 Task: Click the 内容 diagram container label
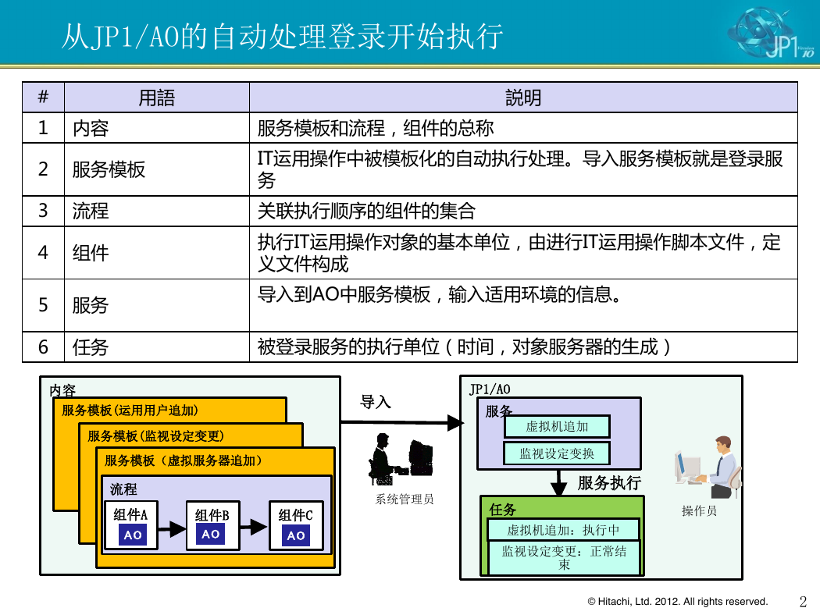[x=62, y=390]
